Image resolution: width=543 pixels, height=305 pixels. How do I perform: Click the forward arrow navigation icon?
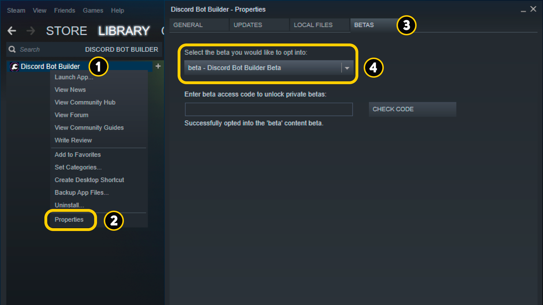tap(29, 30)
